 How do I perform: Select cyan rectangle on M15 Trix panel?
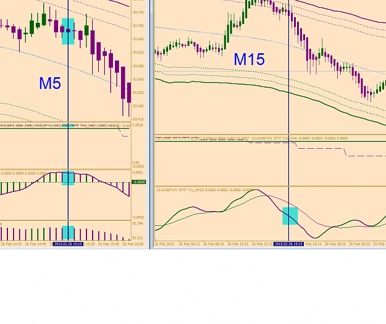290,216
